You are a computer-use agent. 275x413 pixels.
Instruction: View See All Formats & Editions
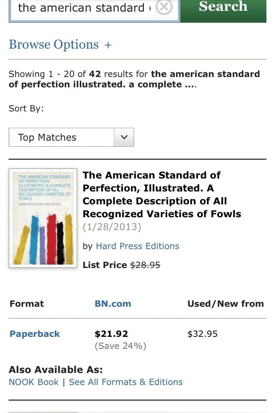[125, 382]
